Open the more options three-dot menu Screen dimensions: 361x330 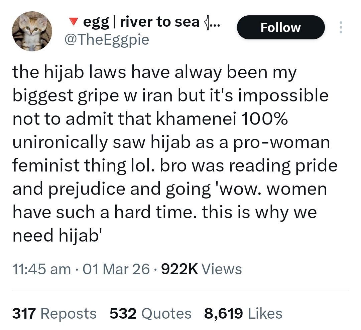[341, 28]
